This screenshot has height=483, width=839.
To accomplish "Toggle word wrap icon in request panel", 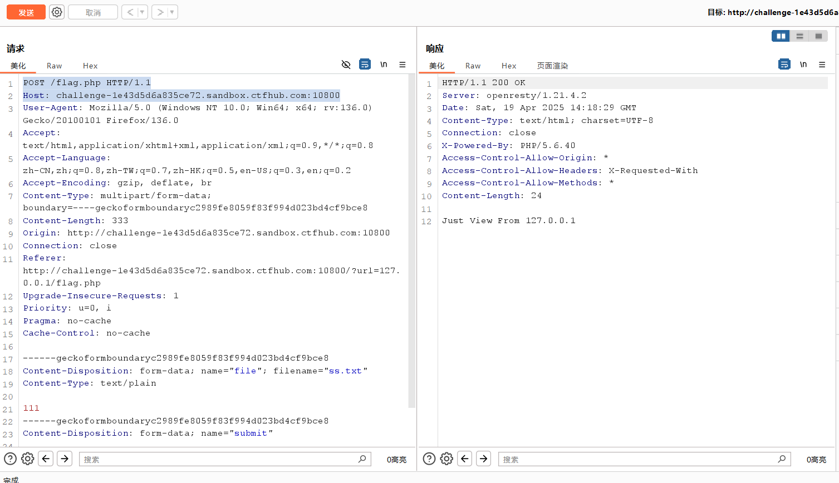I will click(x=365, y=65).
